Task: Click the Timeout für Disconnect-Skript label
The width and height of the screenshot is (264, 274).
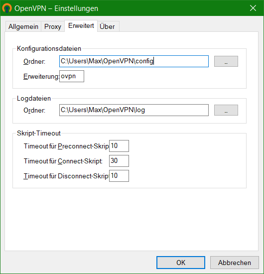Action: (x=66, y=176)
